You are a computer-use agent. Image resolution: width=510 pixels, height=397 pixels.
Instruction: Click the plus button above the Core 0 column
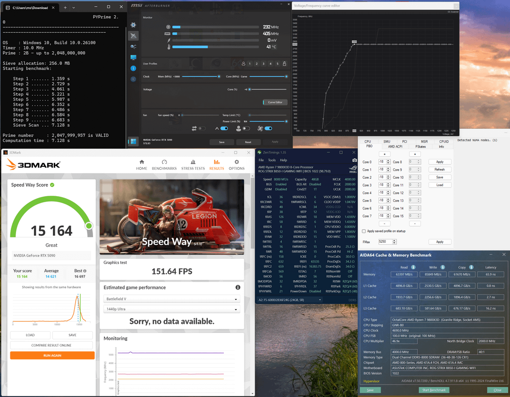click(x=384, y=154)
